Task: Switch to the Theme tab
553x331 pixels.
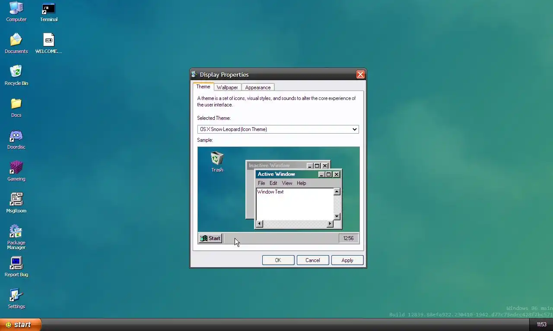Action: [x=203, y=87]
